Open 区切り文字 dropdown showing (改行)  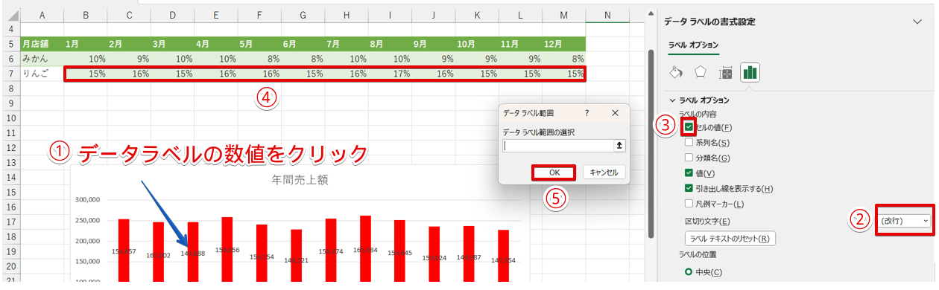click(904, 221)
